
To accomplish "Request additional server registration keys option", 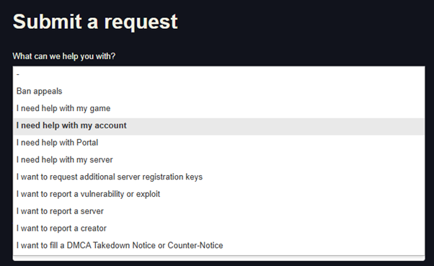I will point(218,177).
